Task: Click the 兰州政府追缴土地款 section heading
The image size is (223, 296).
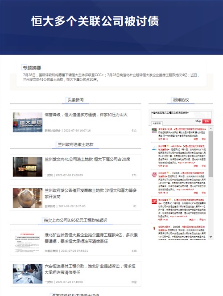Action: coord(75,144)
